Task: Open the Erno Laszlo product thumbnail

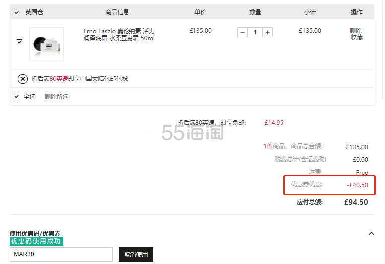Action: pos(47,44)
